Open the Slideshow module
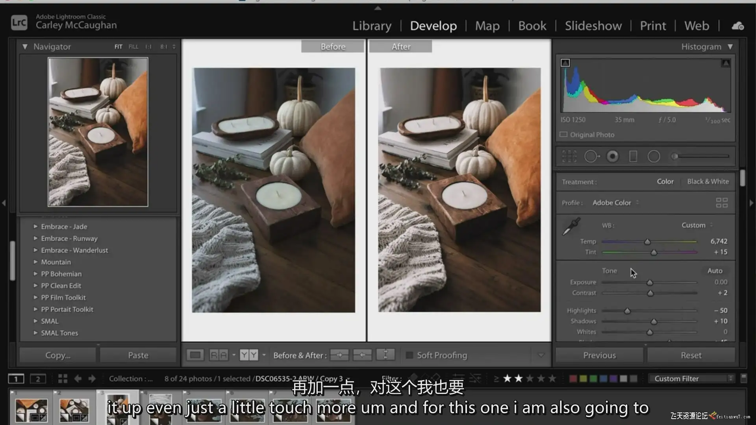The height and width of the screenshot is (425, 756). click(593, 26)
